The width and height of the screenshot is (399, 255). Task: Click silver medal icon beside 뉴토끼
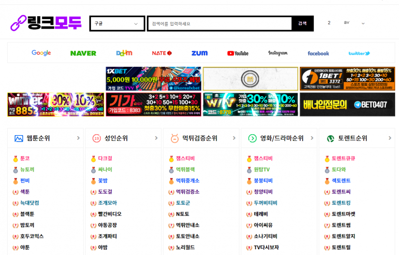15,170
